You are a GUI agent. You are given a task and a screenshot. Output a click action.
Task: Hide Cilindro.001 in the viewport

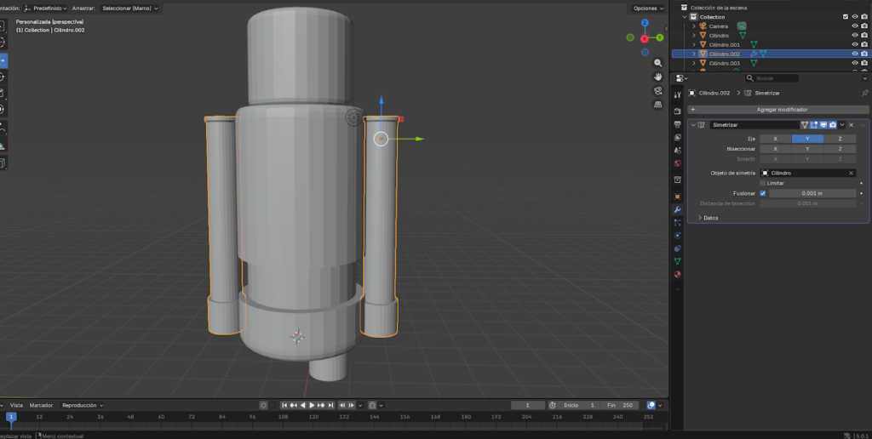pos(854,44)
